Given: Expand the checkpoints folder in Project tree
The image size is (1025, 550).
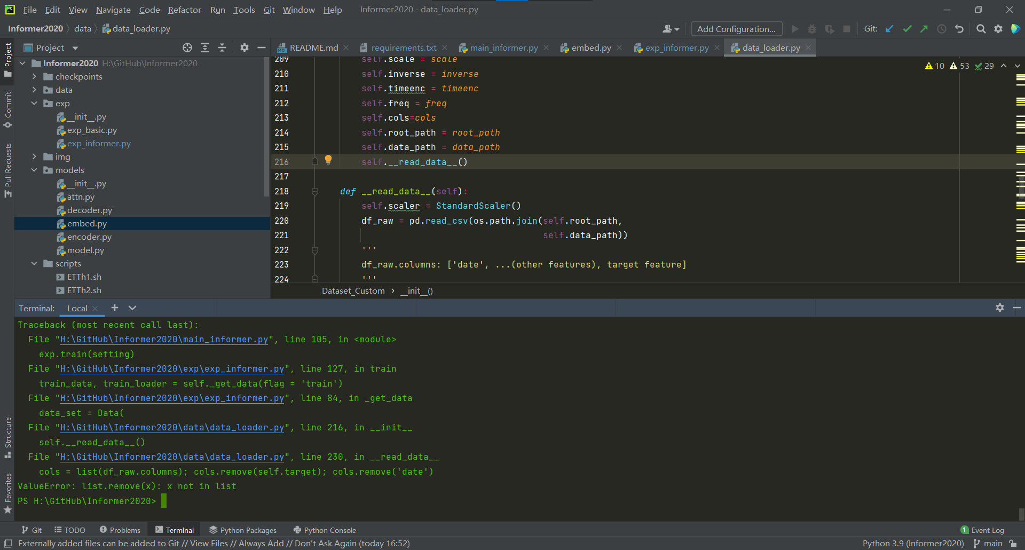Looking at the screenshot, I should pyautogui.click(x=34, y=76).
